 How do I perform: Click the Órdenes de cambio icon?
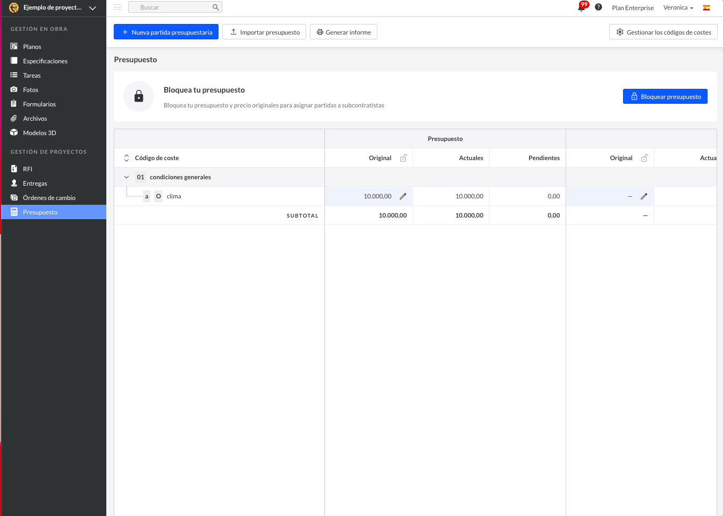tap(14, 197)
